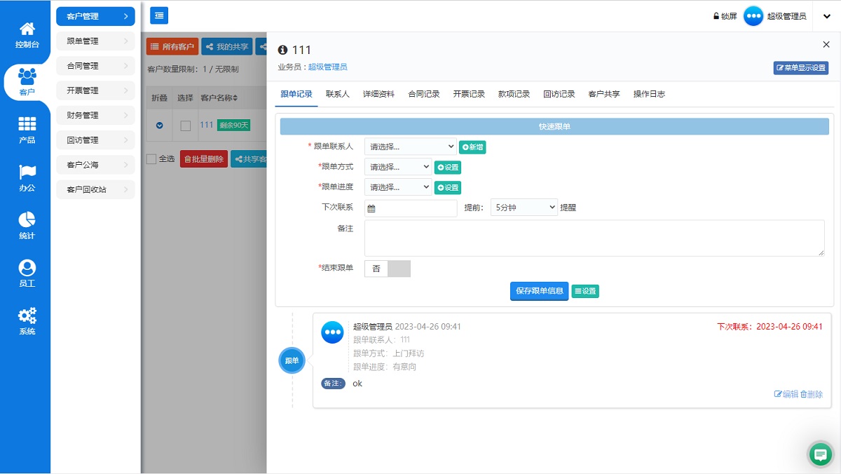Open the 5分钟 reminder dropdown

click(x=524, y=208)
